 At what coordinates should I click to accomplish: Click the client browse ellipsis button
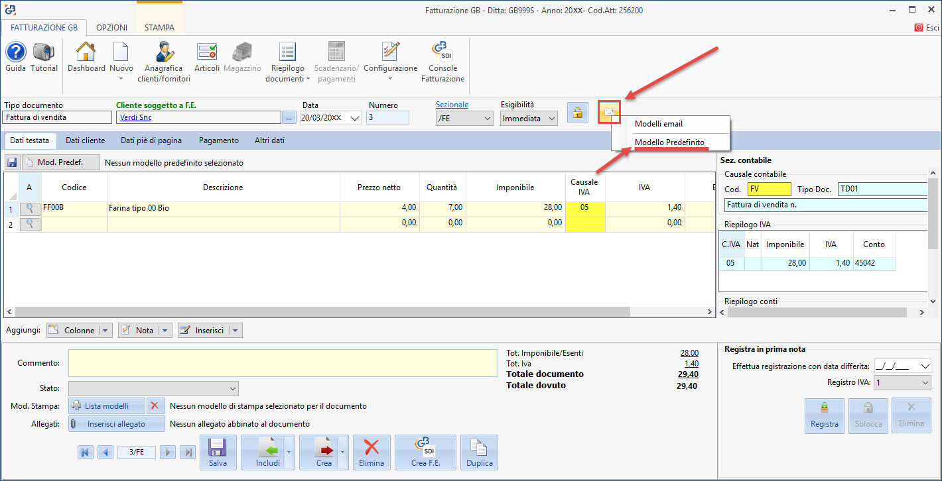289,118
